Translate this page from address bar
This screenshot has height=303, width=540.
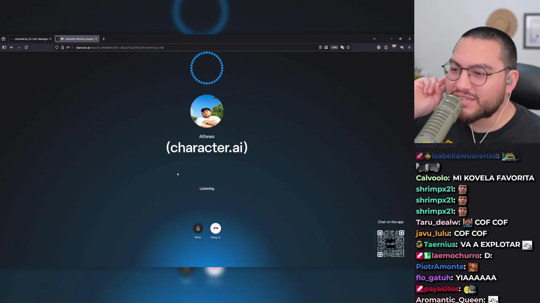[x=342, y=47]
